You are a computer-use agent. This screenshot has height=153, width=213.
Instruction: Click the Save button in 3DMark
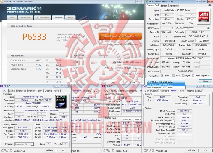[132, 82]
